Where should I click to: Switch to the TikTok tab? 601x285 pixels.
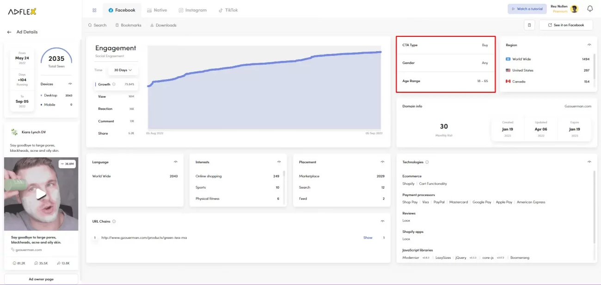point(228,10)
